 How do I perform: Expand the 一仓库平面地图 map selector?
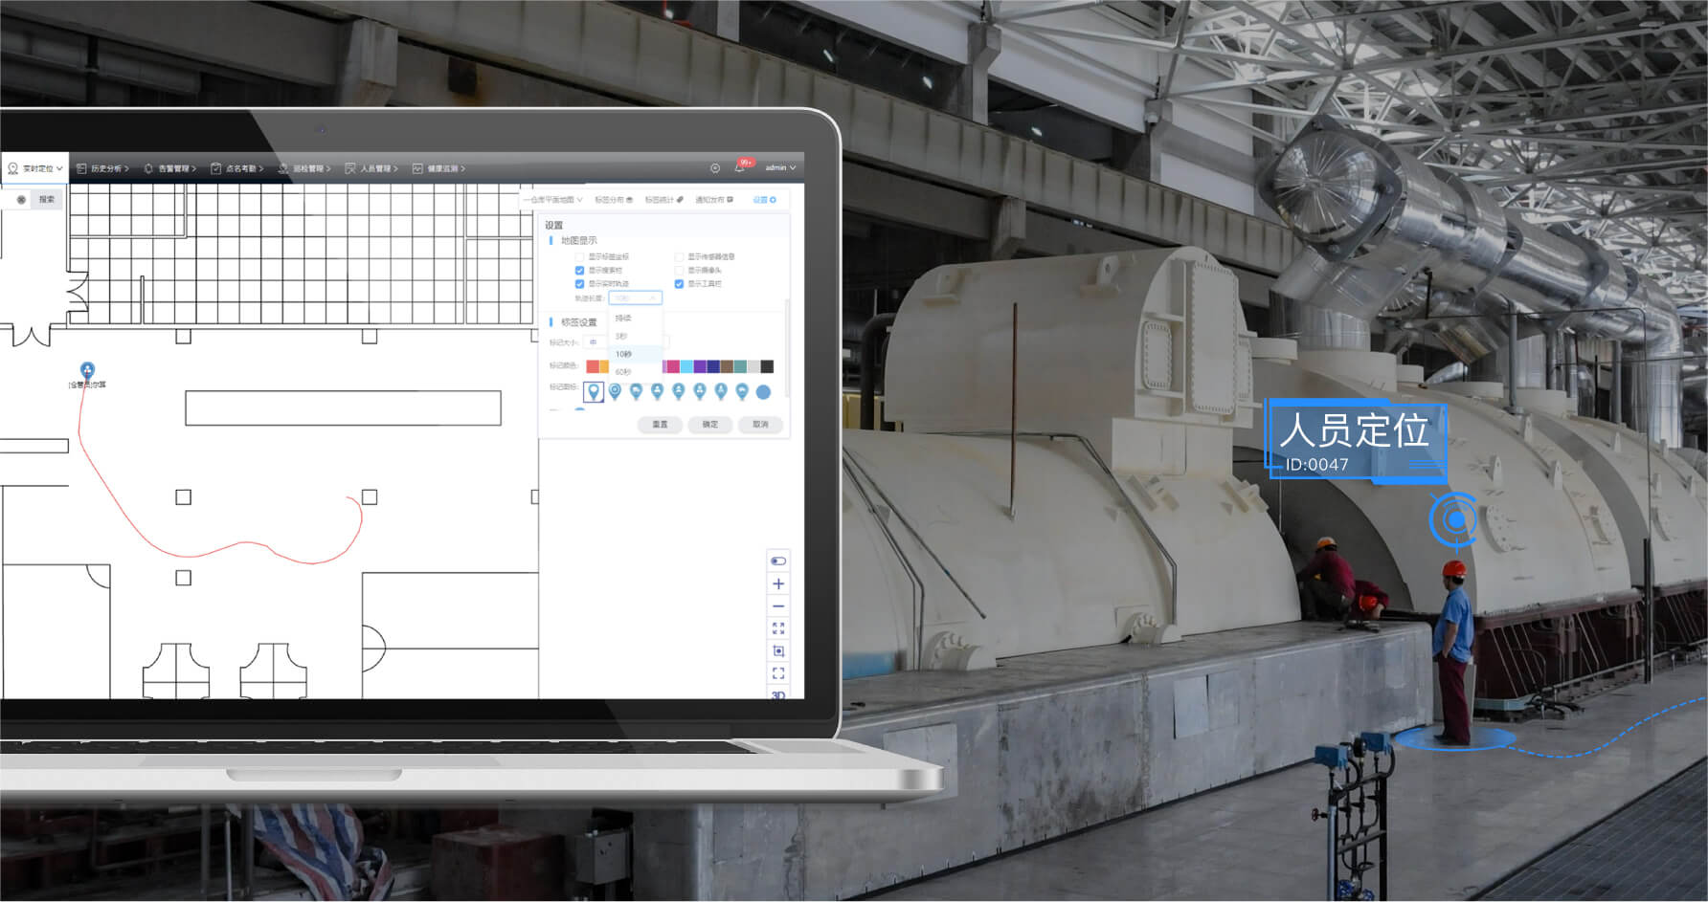552,200
